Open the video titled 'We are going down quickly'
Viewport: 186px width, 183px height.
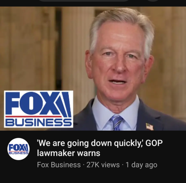click(100, 148)
